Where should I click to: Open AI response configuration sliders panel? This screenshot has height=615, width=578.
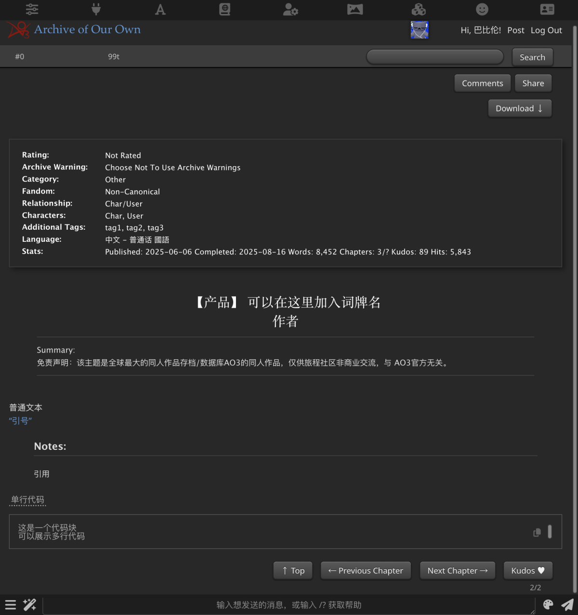(32, 9)
